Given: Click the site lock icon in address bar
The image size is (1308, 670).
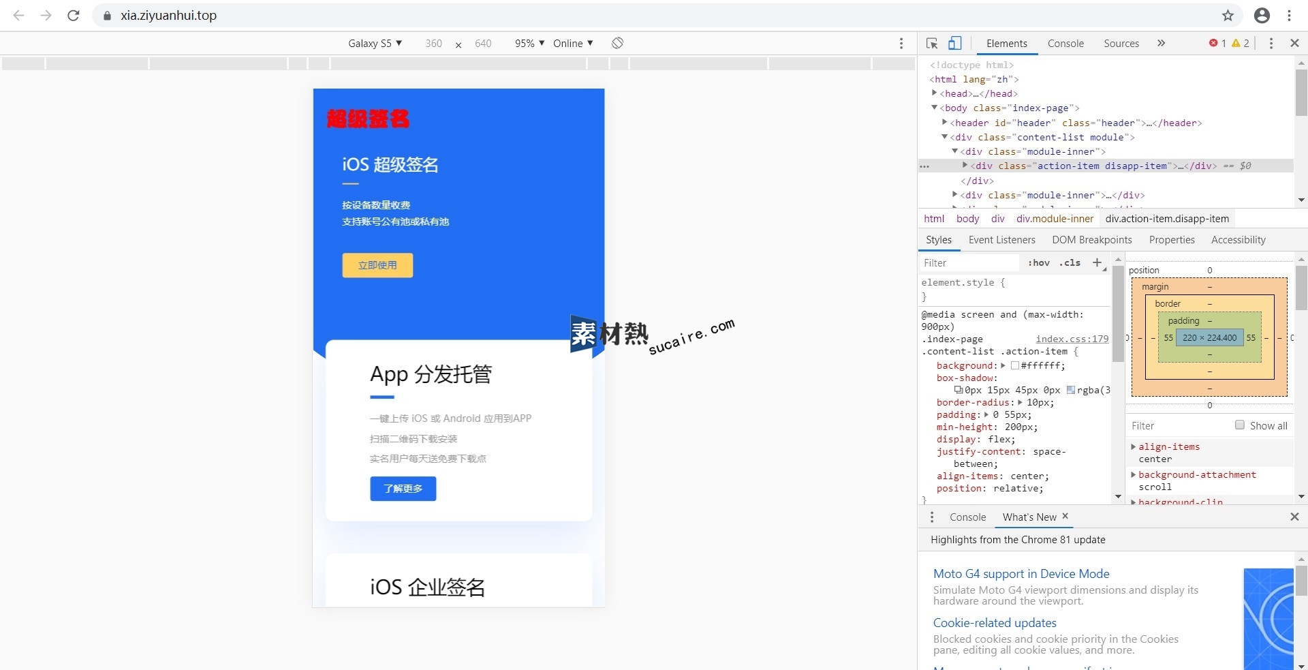Looking at the screenshot, I should [x=107, y=15].
